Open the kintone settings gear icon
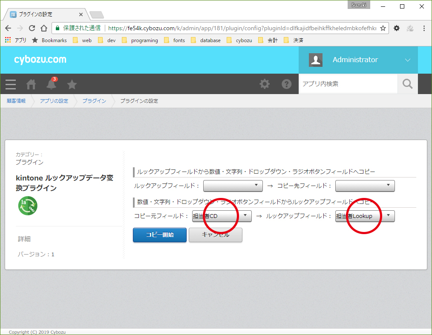The width and height of the screenshot is (432, 335). (x=265, y=84)
